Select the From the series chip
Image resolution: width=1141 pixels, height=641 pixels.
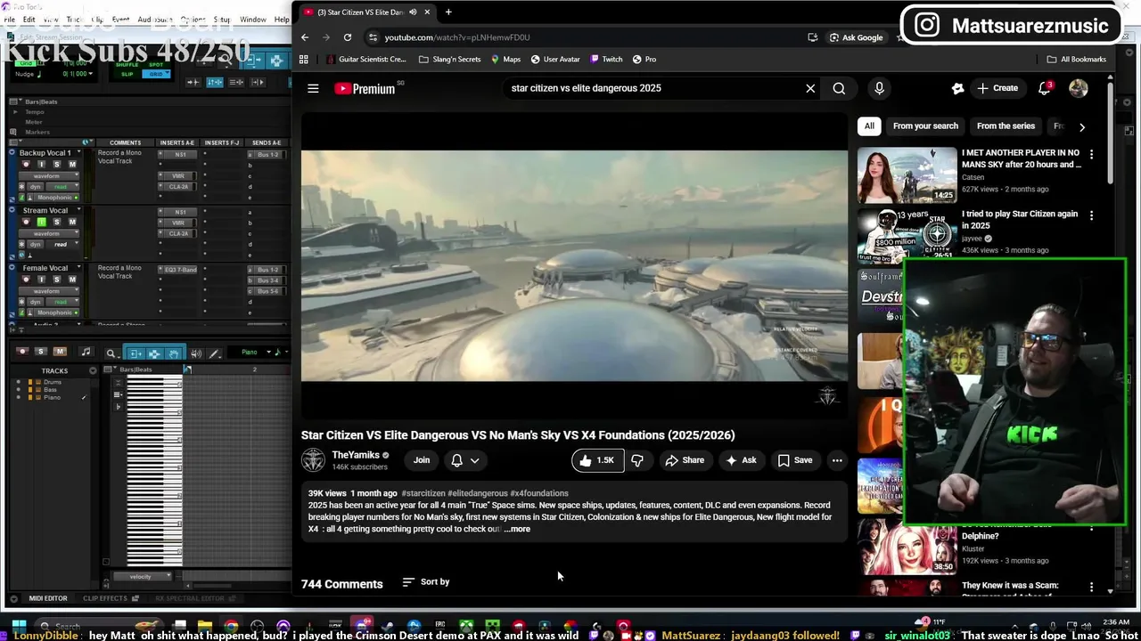1006,126
